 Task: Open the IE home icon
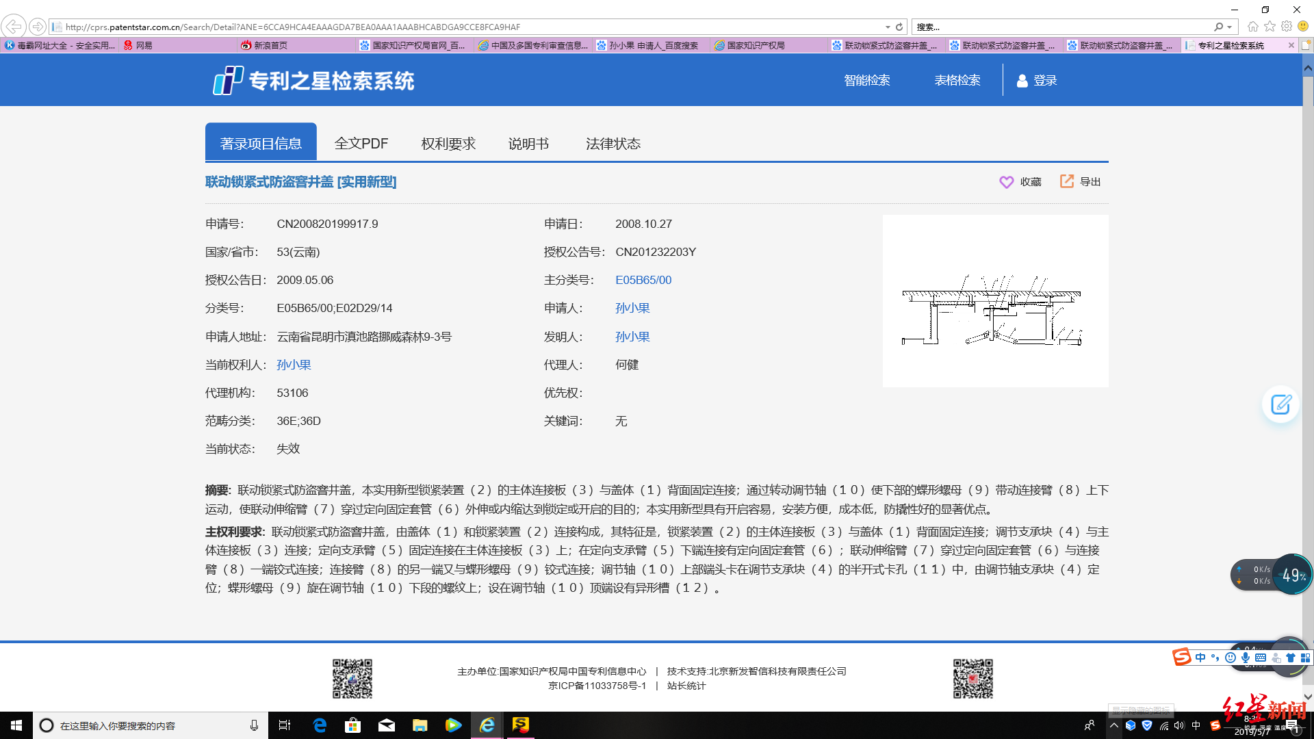pyautogui.click(x=1252, y=27)
